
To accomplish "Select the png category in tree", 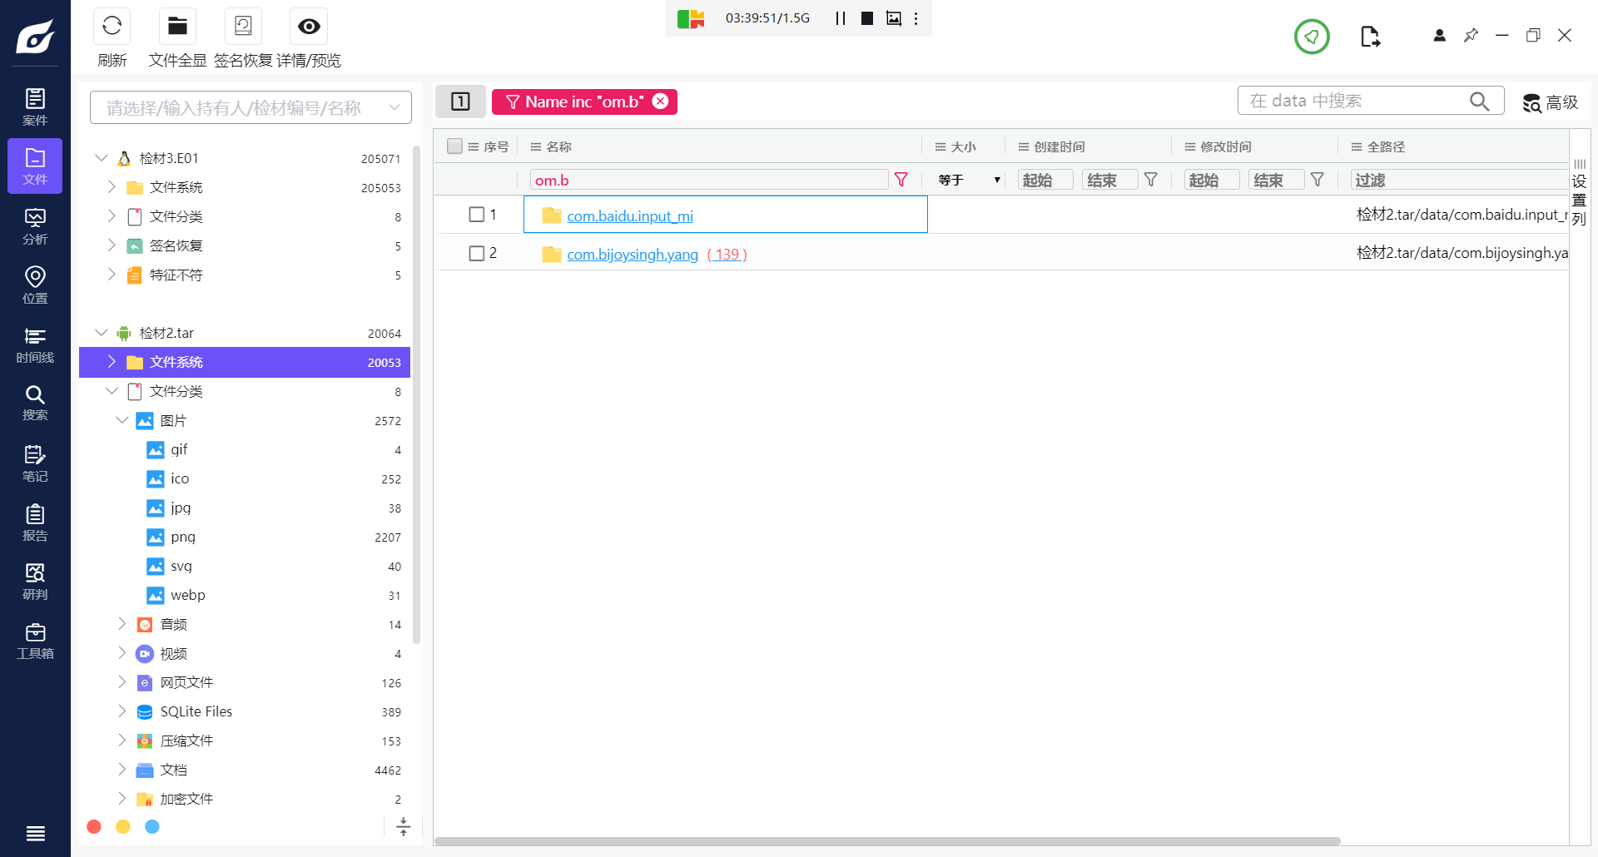I will (183, 537).
